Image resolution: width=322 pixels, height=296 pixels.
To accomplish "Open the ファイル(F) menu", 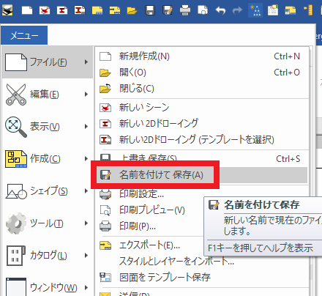I will (48, 62).
